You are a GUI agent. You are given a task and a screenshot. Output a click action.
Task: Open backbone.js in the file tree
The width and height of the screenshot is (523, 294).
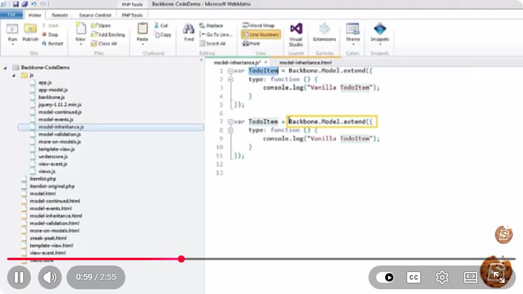pyautogui.click(x=51, y=97)
